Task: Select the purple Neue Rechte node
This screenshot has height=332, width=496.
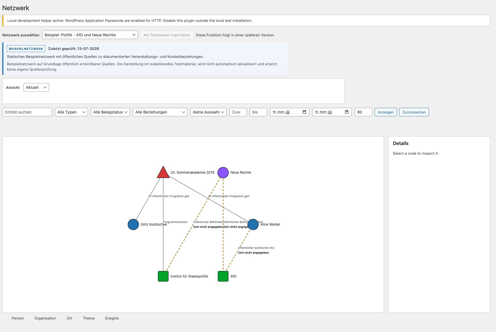Action: (x=223, y=173)
